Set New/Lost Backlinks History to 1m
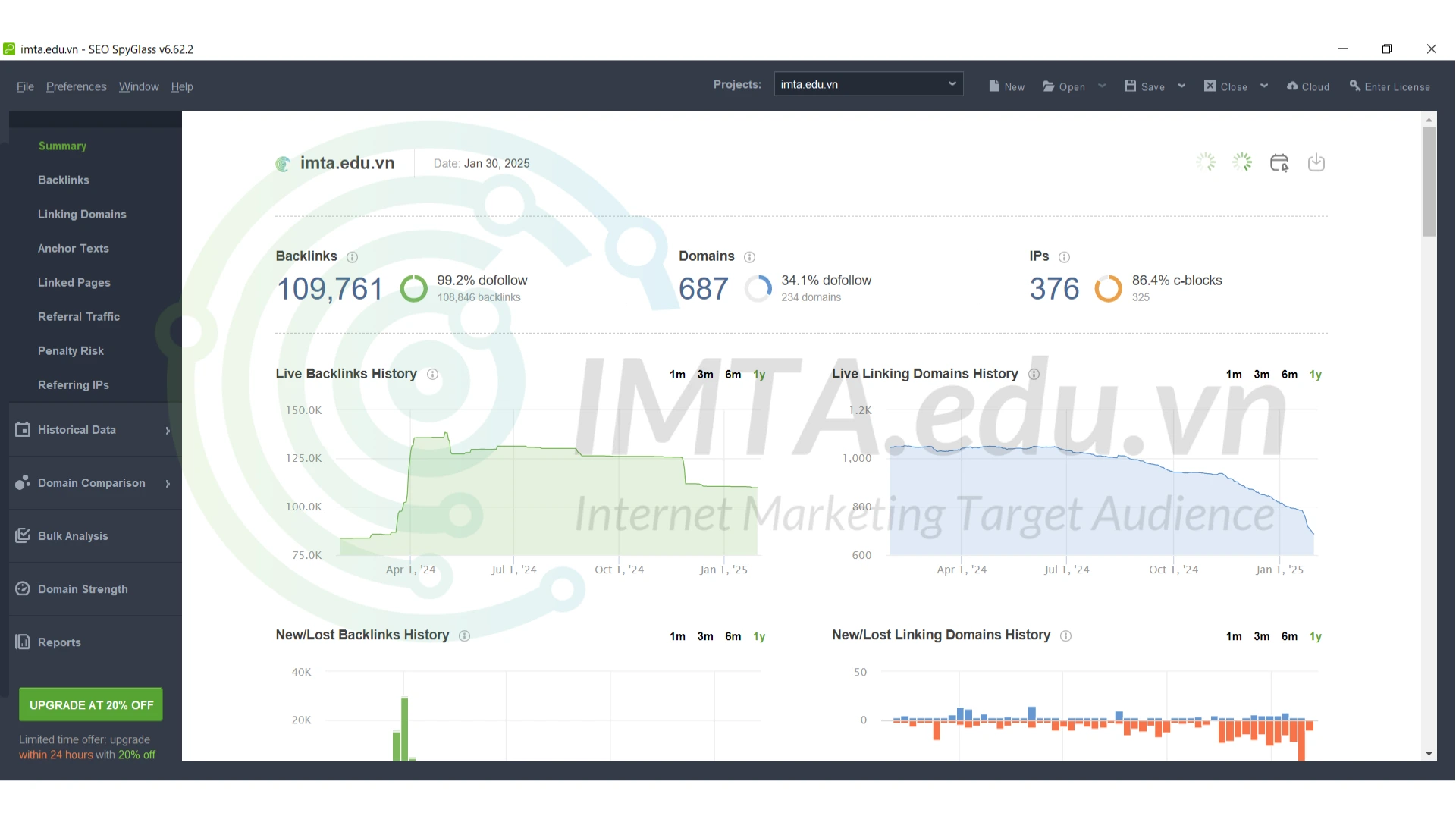The height and width of the screenshot is (819, 1456). (677, 636)
